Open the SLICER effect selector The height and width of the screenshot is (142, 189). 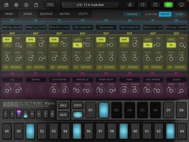[x=176, y=80]
